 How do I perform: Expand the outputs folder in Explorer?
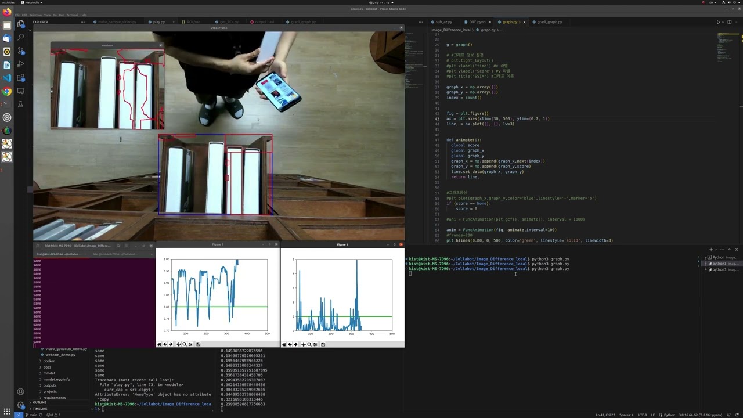[49, 385]
